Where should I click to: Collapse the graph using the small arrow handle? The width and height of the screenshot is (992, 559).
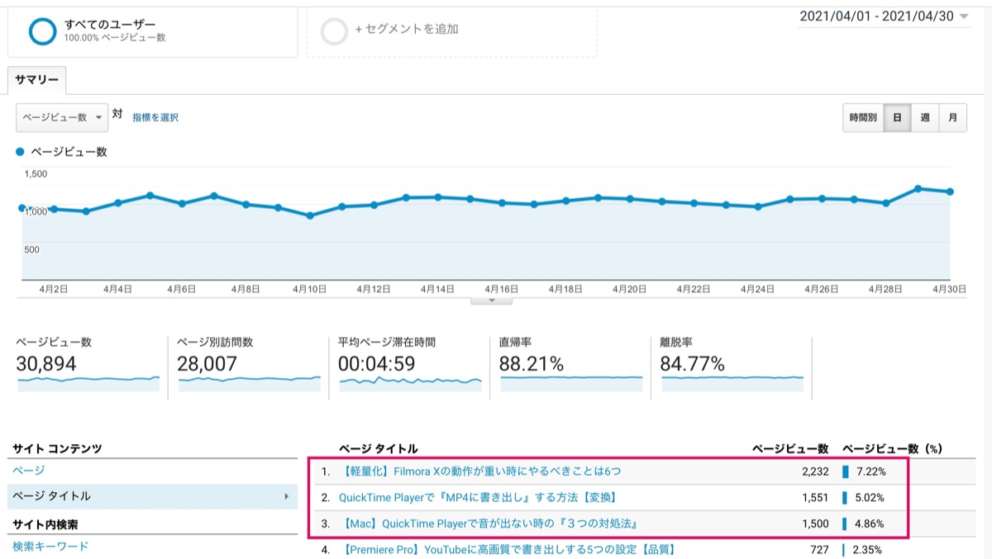tap(492, 301)
